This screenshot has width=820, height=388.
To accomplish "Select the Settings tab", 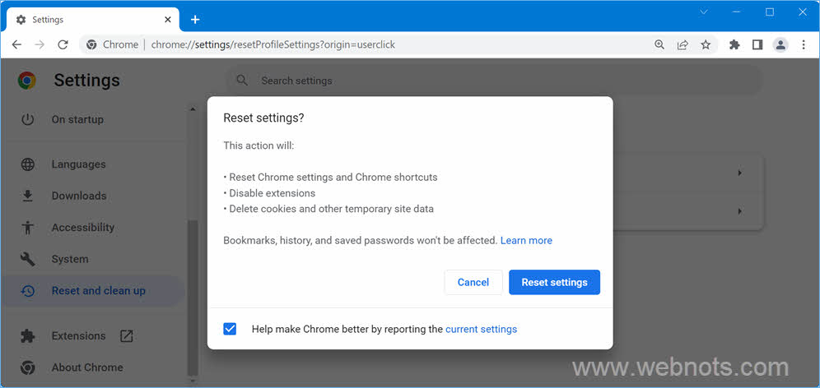I will pos(93,20).
